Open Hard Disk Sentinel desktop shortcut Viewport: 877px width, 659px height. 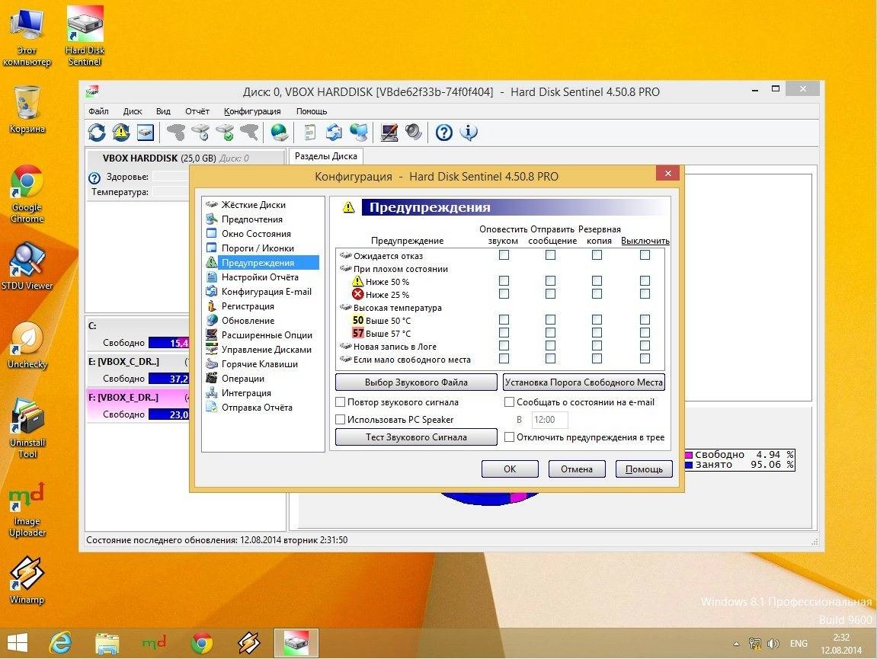pyautogui.click(x=85, y=36)
